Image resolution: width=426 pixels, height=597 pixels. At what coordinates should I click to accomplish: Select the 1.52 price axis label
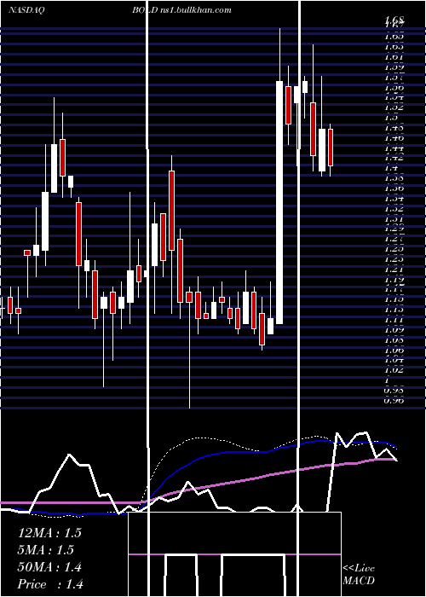pos(394,107)
